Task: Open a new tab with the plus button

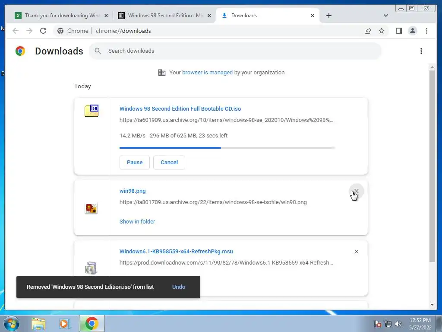Action: tap(328, 16)
